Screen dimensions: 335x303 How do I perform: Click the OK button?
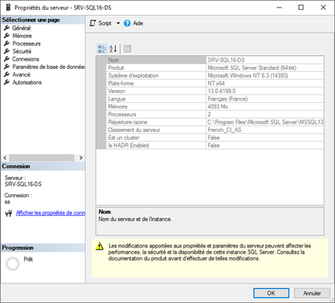pos(271,293)
